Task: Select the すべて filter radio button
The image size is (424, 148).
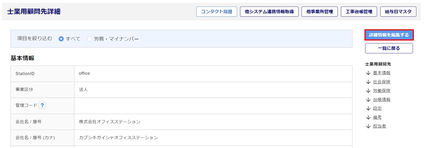Action: click(x=61, y=39)
